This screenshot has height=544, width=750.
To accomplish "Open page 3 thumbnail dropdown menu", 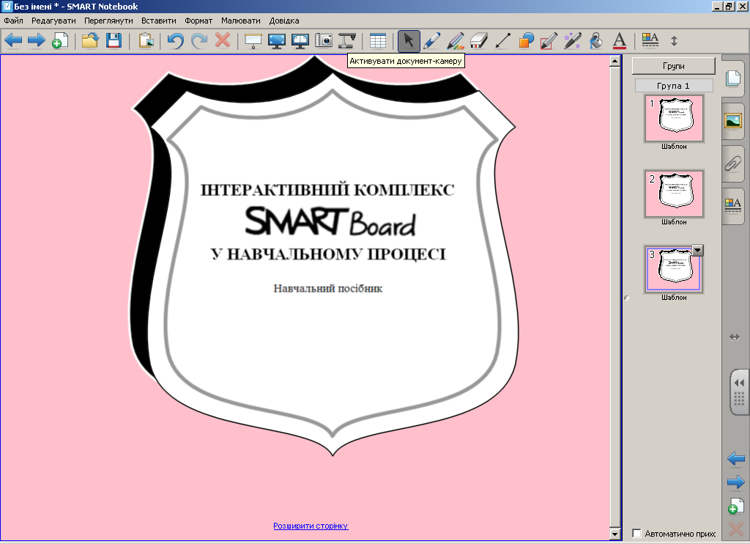I will point(697,250).
